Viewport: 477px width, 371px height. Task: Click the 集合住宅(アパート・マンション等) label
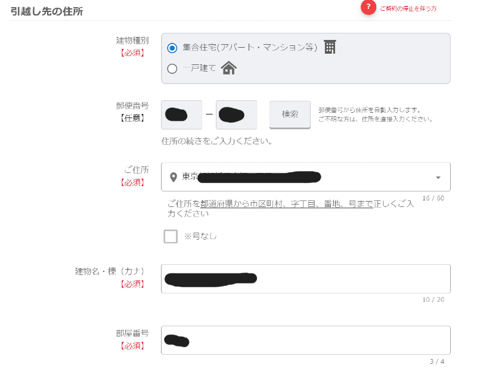(x=250, y=48)
